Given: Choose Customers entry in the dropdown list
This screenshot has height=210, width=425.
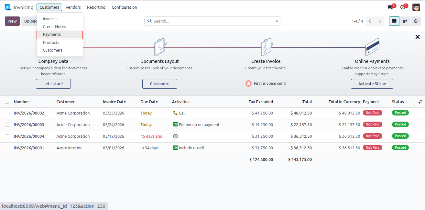Looking at the screenshot, I should click(60, 50).
